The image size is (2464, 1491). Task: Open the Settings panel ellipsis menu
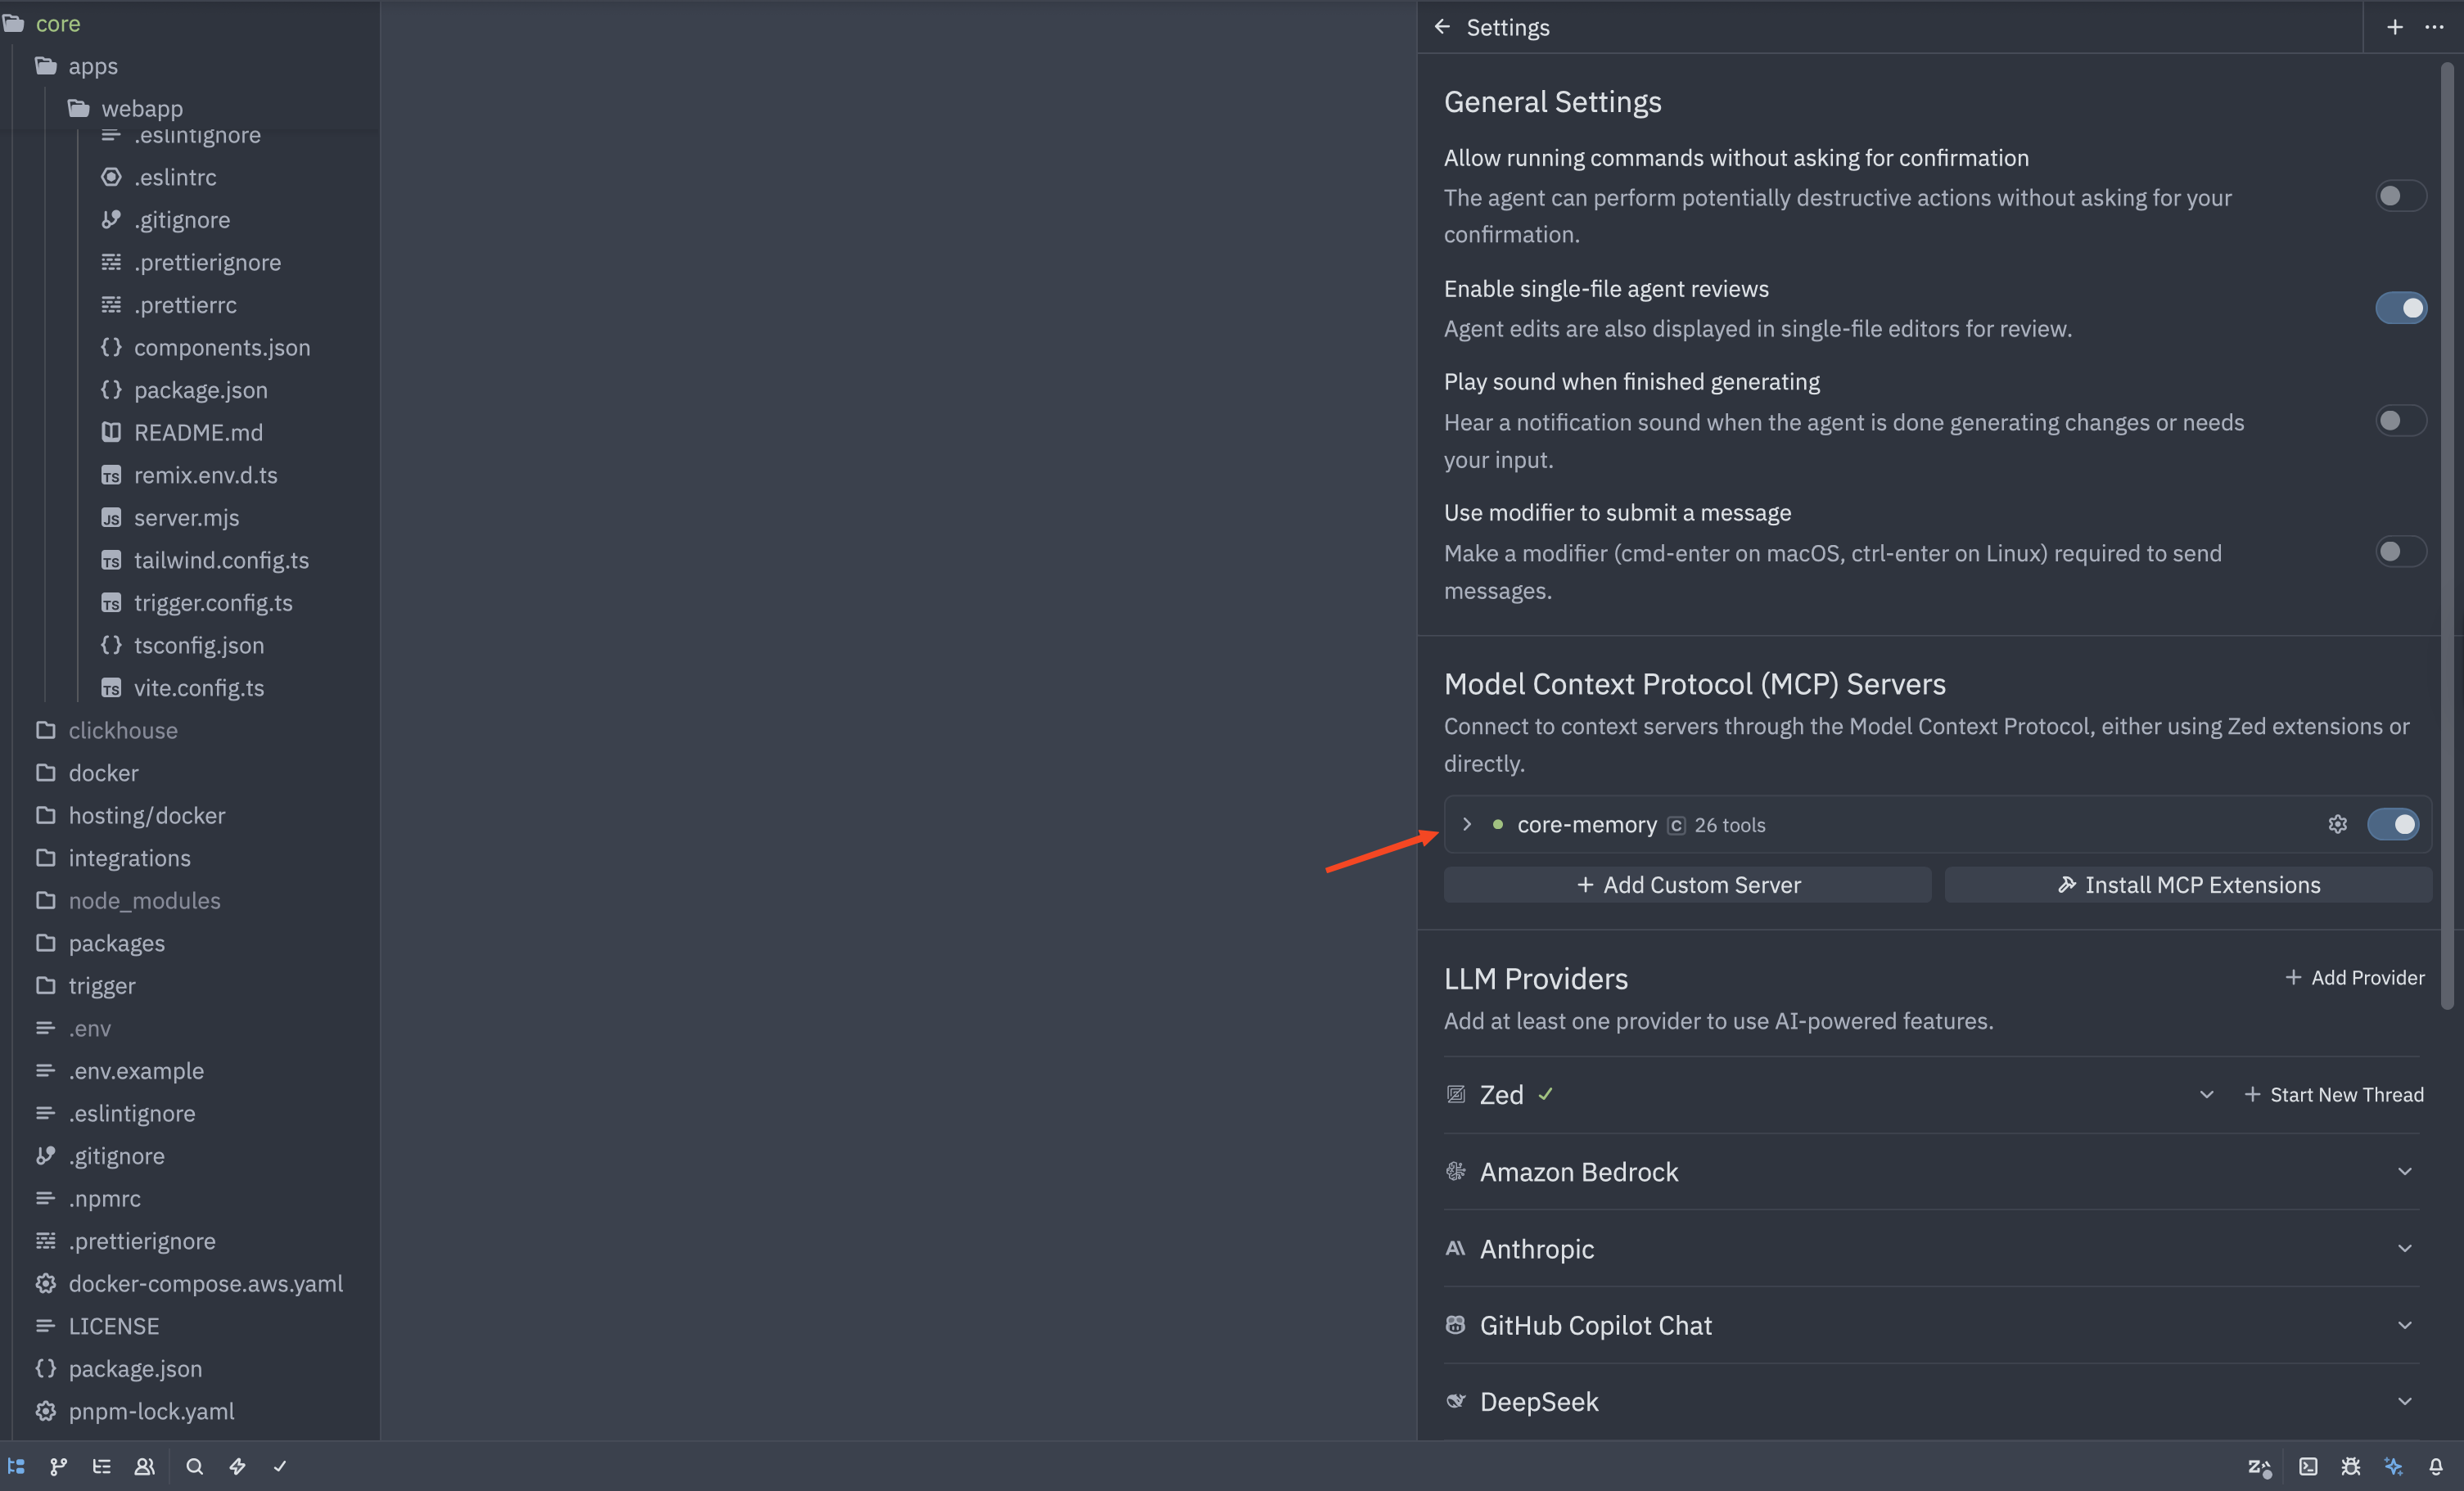tap(2434, 27)
